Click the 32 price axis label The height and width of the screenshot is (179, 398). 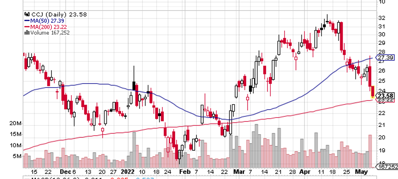point(382,18)
